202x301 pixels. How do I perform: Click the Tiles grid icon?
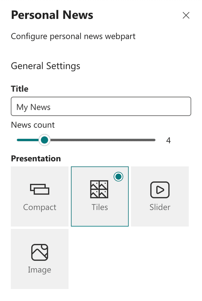pyautogui.click(x=99, y=189)
